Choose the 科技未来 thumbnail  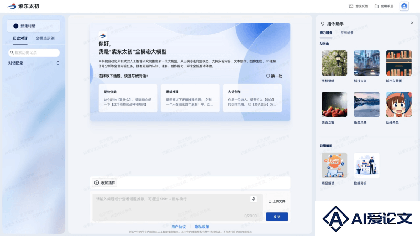click(x=366, y=63)
